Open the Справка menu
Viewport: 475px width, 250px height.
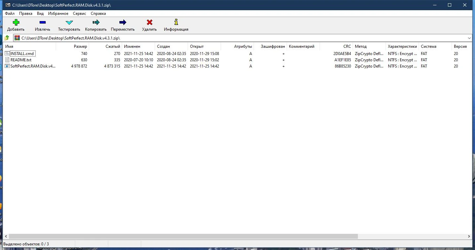pos(98,14)
